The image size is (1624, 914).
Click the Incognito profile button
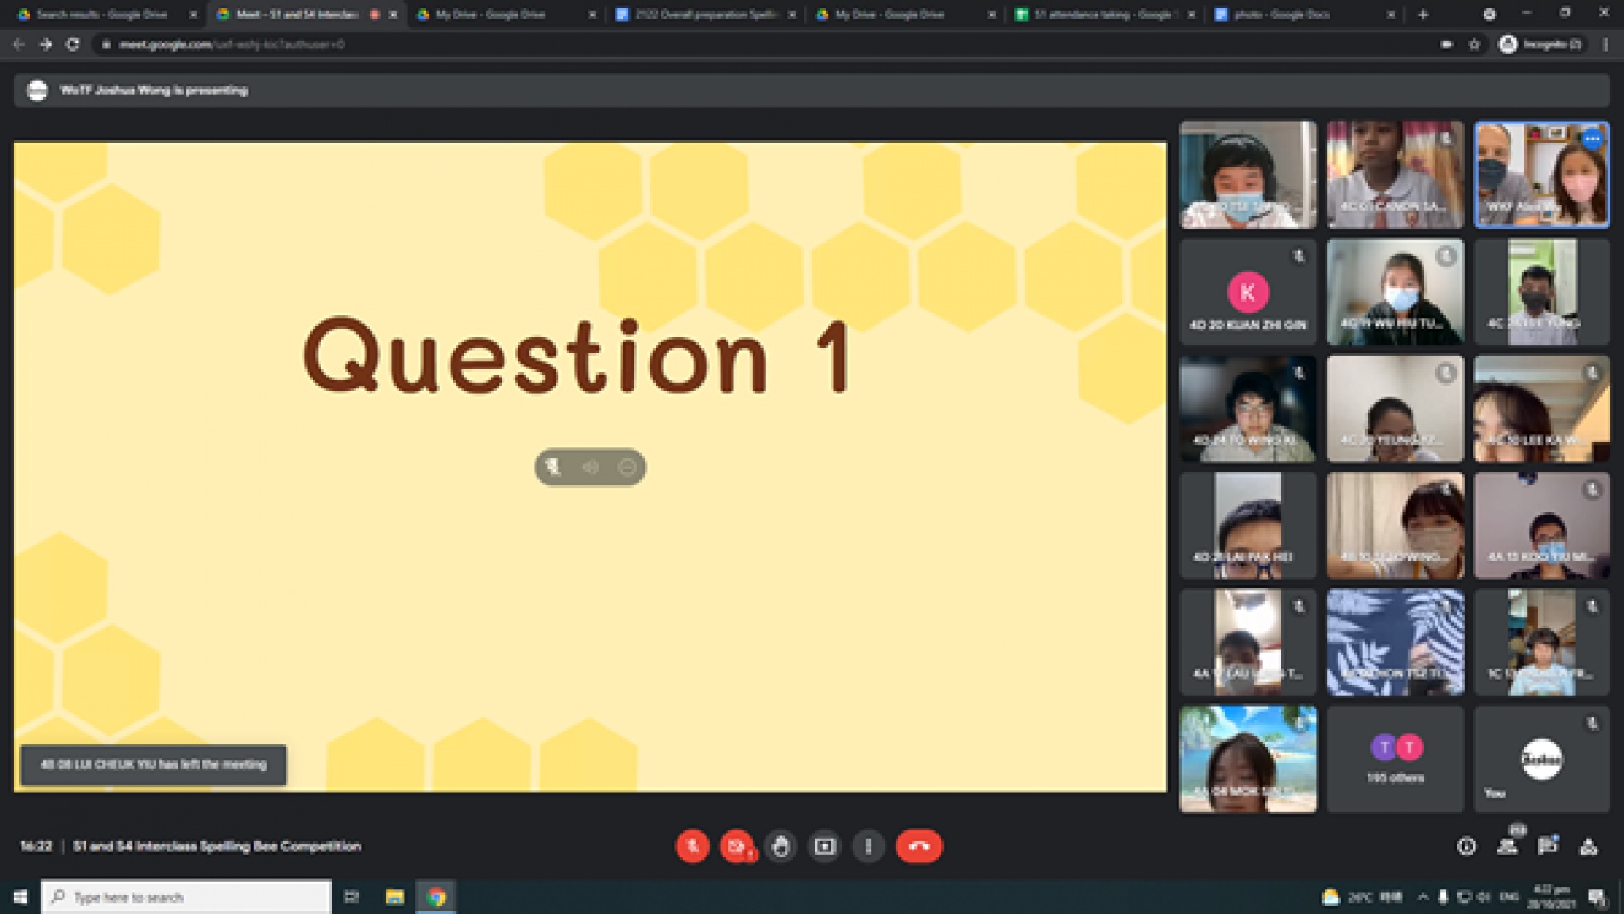1541,44
